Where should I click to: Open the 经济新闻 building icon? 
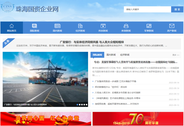click(80, 26)
